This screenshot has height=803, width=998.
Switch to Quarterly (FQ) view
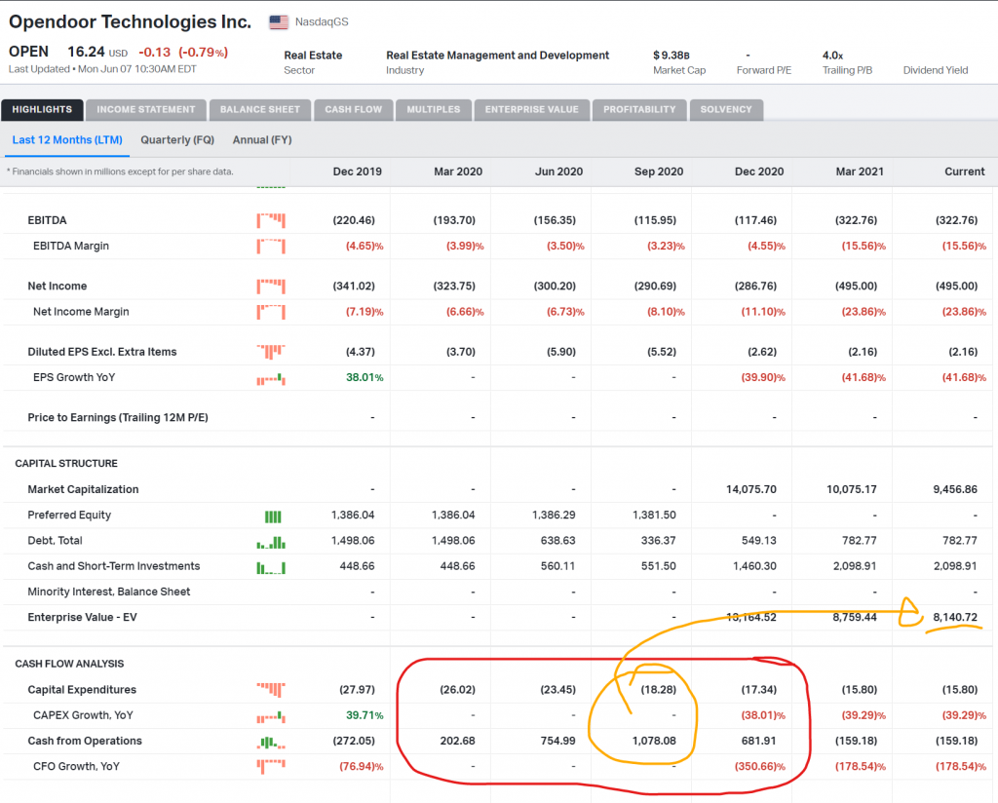click(x=177, y=140)
